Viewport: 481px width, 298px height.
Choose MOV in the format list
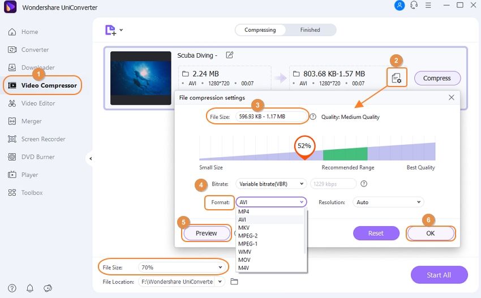(245, 260)
